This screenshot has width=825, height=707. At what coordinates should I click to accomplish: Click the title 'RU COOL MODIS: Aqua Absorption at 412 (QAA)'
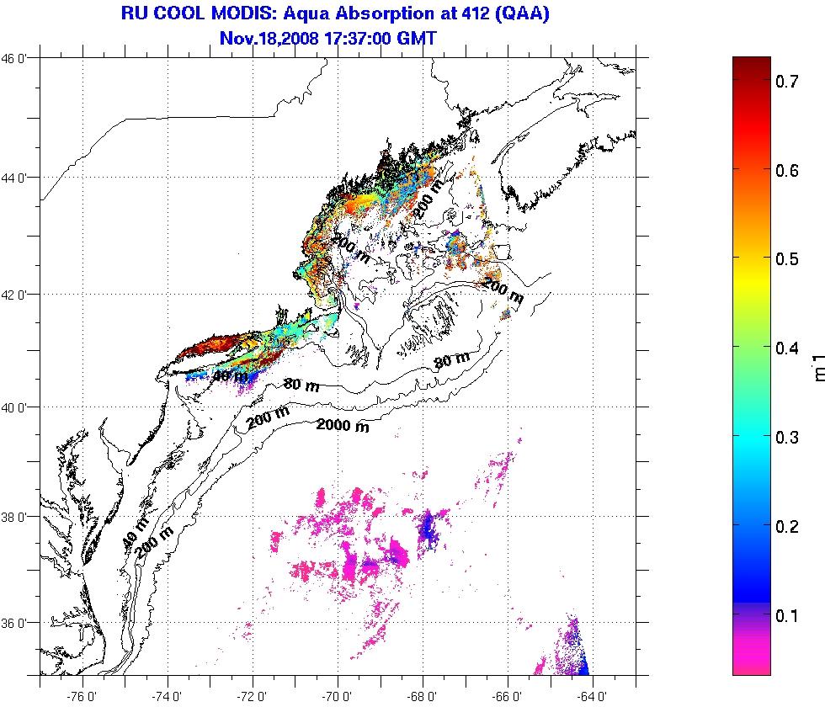coord(335,13)
